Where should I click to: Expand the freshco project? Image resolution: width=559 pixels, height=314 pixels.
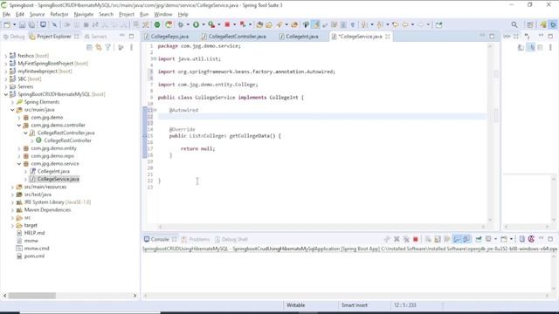5,56
